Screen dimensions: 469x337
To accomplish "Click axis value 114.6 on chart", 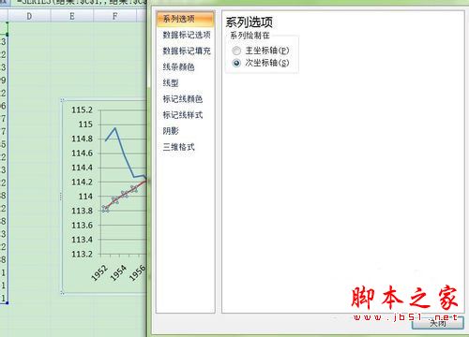I will click(82, 153).
